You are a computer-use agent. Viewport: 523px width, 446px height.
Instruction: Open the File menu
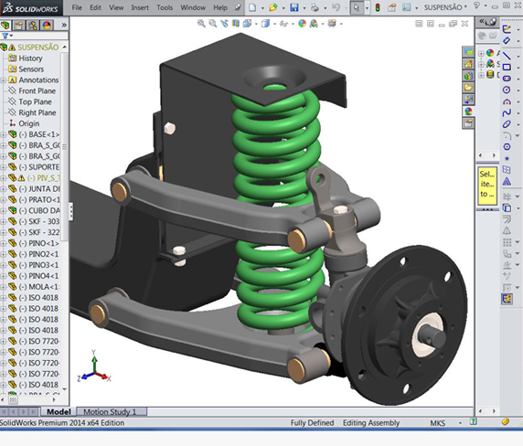(x=77, y=7)
